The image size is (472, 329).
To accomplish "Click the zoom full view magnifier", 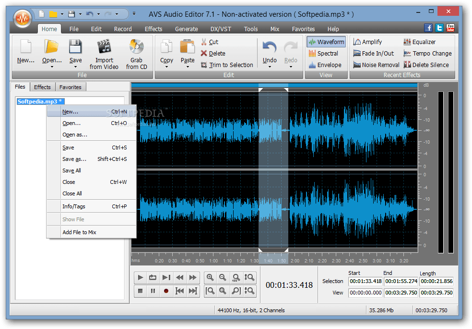I will [223, 291].
